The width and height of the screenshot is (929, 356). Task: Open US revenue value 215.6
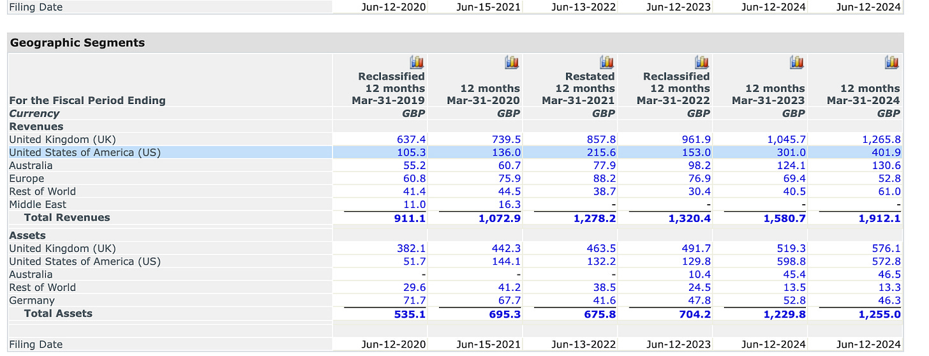click(x=601, y=152)
